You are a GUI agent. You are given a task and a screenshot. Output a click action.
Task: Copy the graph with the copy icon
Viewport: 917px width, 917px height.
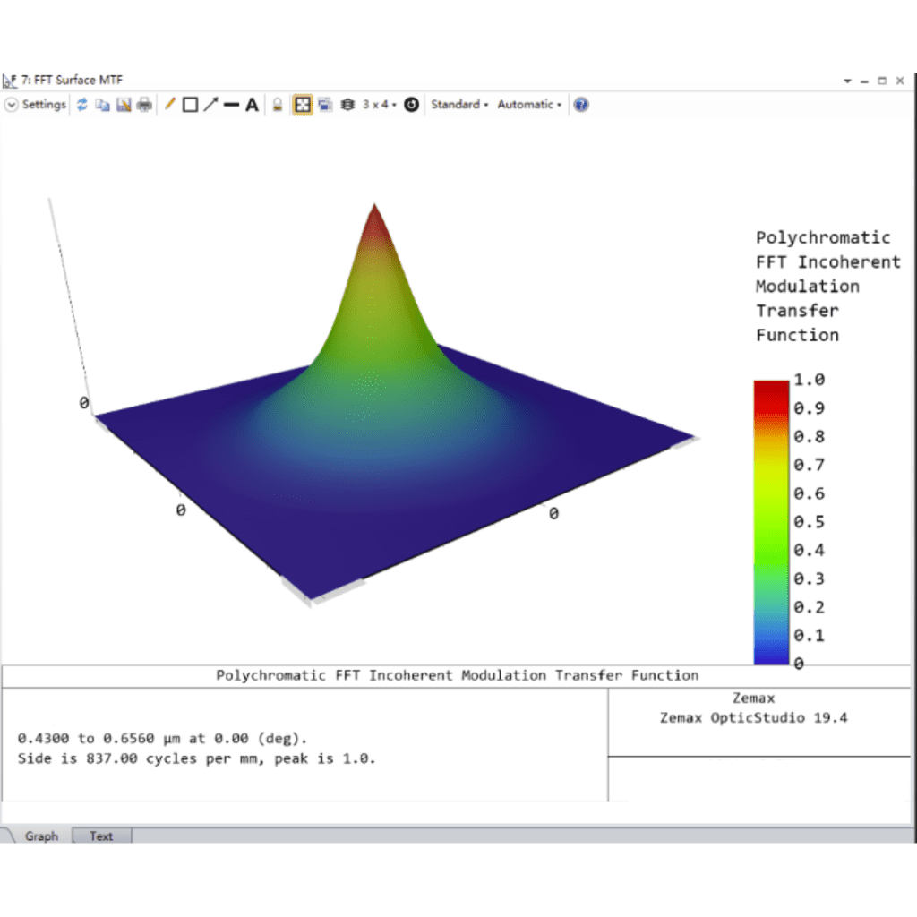pyautogui.click(x=103, y=105)
